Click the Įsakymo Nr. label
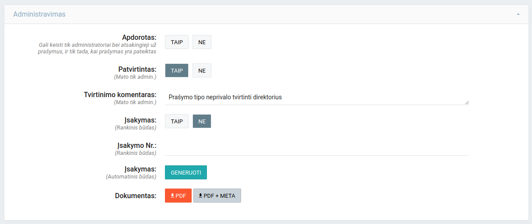The image size is (532, 224). [x=136, y=145]
